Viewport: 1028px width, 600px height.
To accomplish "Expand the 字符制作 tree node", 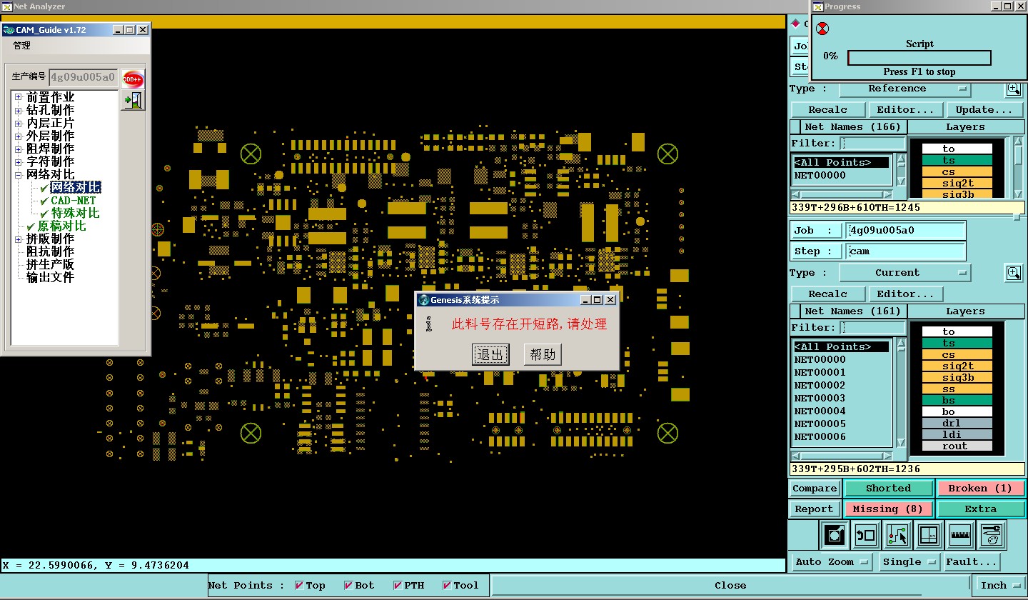I will point(19,161).
